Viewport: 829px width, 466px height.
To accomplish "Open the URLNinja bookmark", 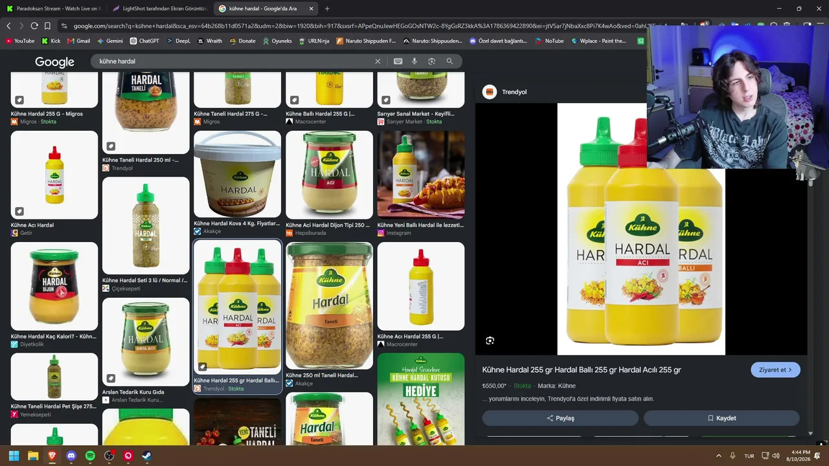I will click(x=314, y=41).
